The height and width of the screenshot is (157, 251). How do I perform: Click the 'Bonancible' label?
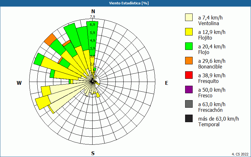[210, 67]
